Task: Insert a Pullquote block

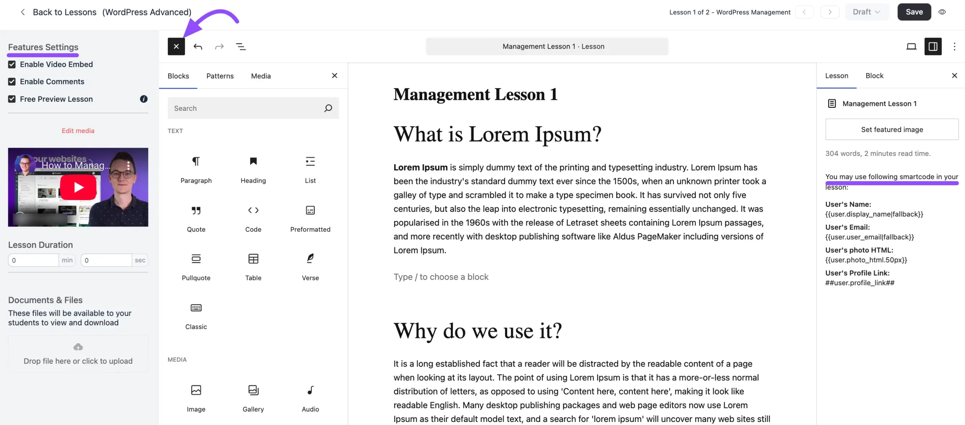Action: 196,267
